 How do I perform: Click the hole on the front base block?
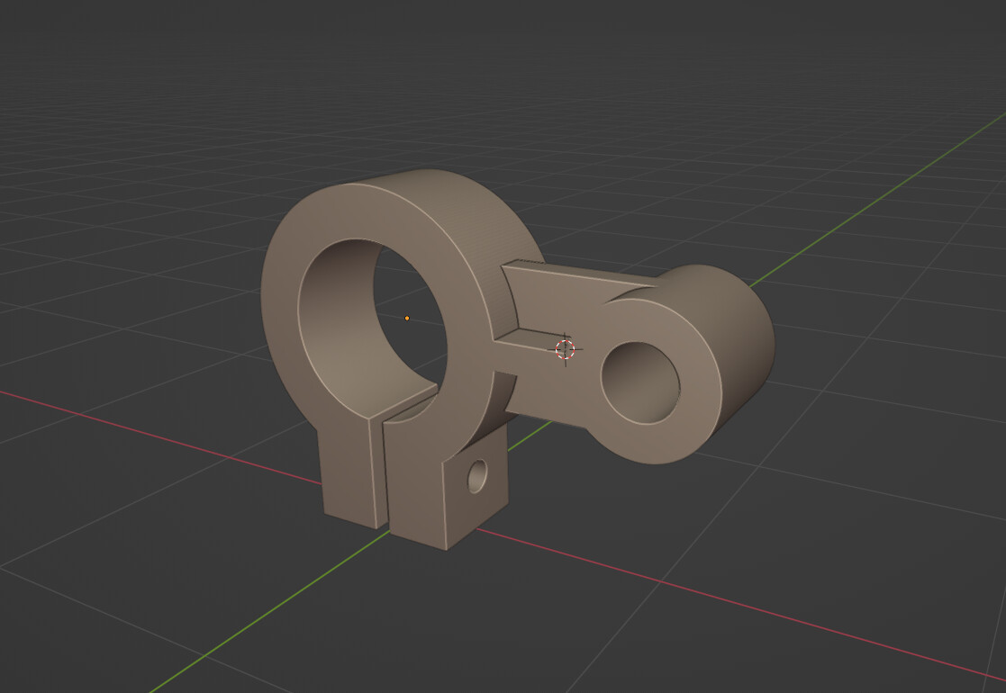[477, 478]
